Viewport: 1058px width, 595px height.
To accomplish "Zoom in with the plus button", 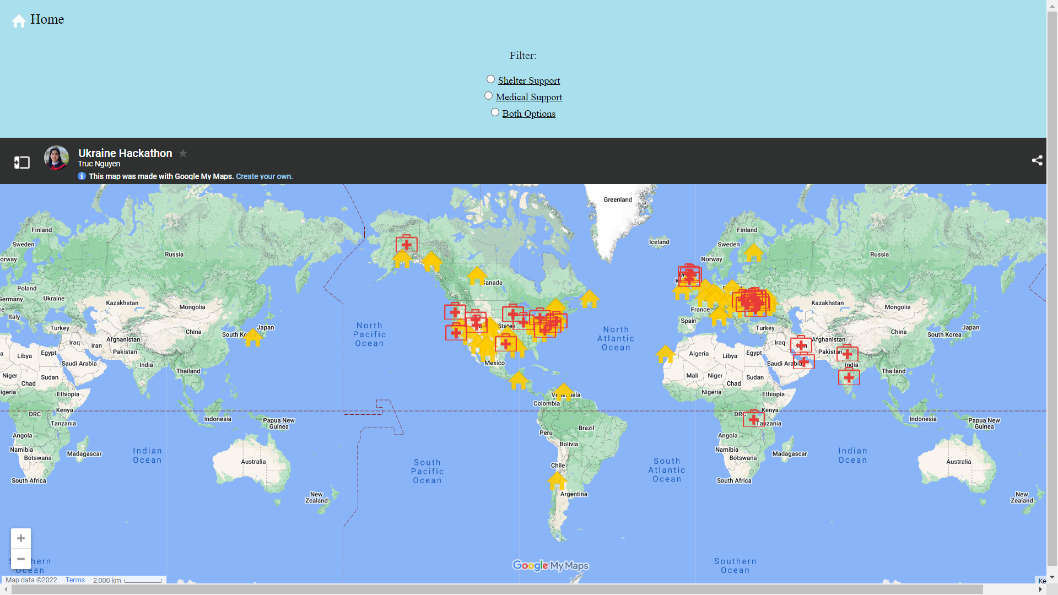I will coord(21,538).
